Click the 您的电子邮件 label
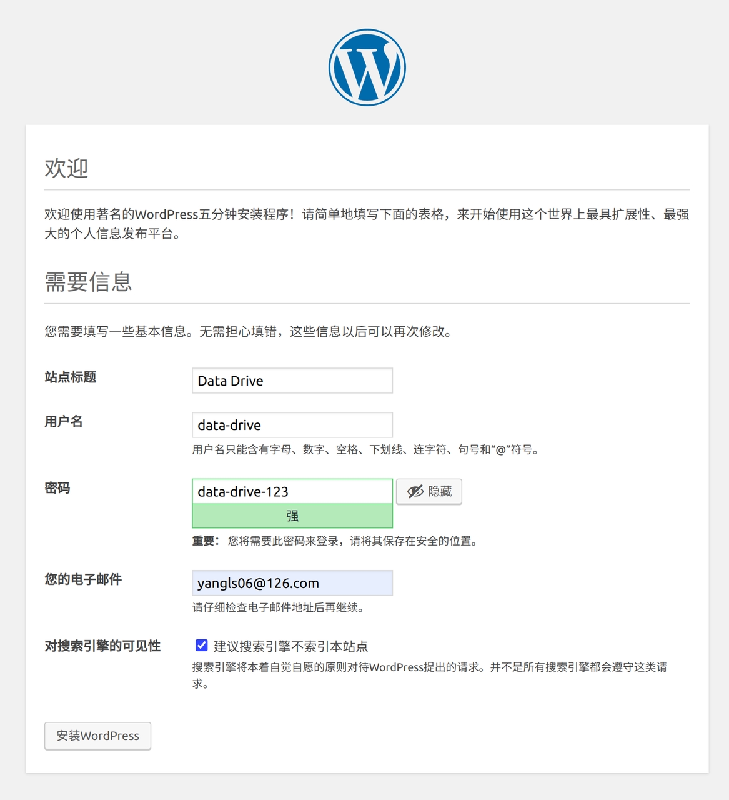The image size is (729, 800). (83, 579)
